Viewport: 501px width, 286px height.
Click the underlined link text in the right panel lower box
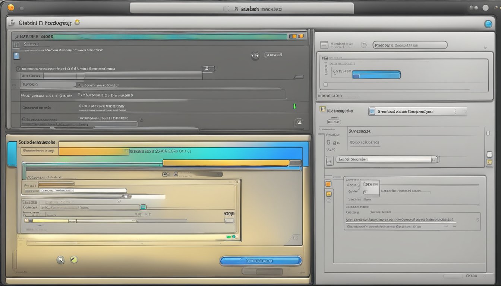(401, 220)
